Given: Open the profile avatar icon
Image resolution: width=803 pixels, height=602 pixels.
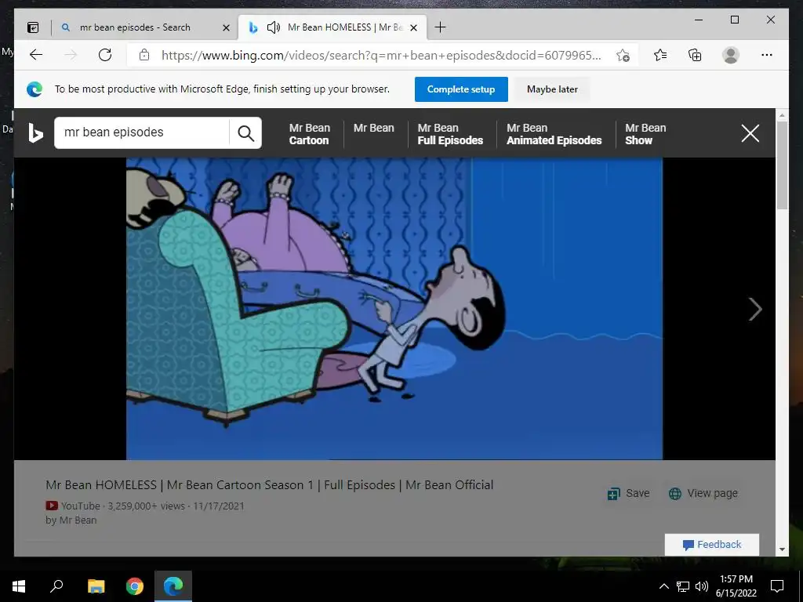Looking at the screenshot, I should pyautogui.click(x=731, y=55).
